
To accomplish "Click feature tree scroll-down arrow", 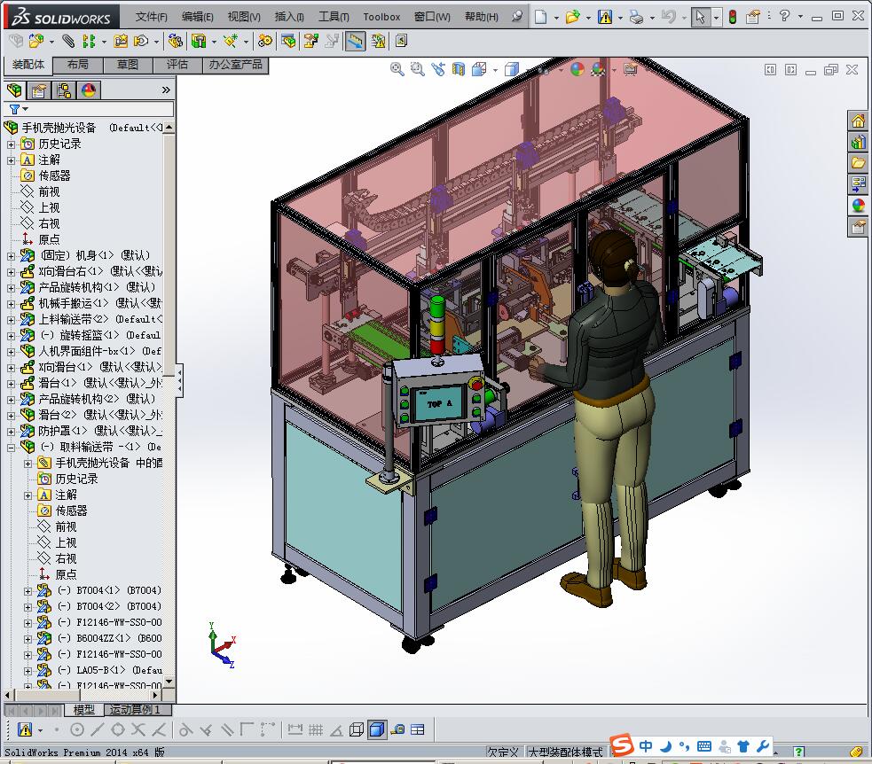I will pyautogui.click(x=169, y=682).
